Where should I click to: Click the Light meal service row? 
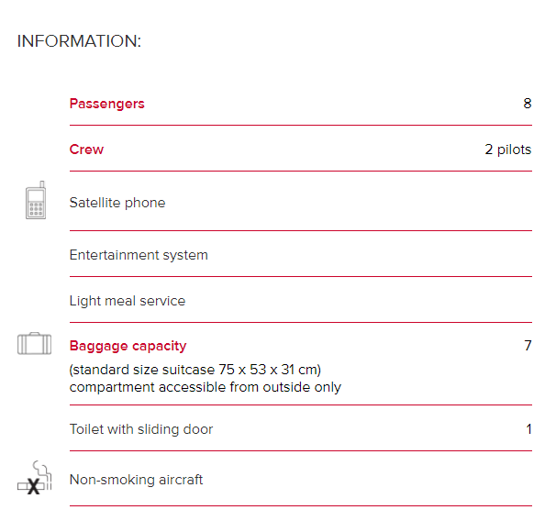tap(301, 301)
